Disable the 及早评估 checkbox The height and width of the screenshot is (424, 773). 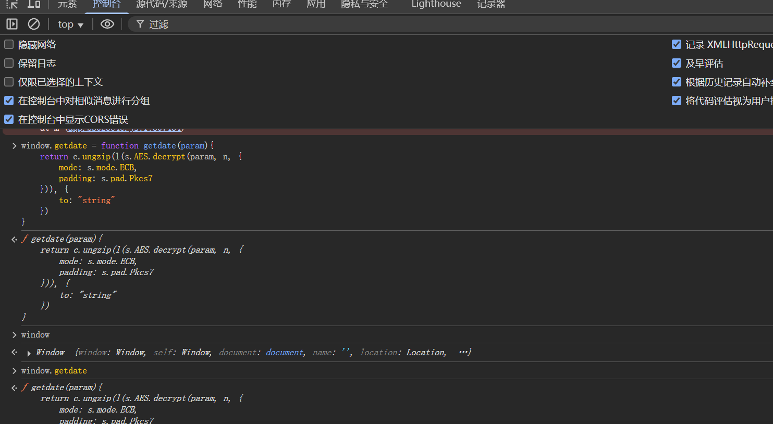tap(677, 63)
